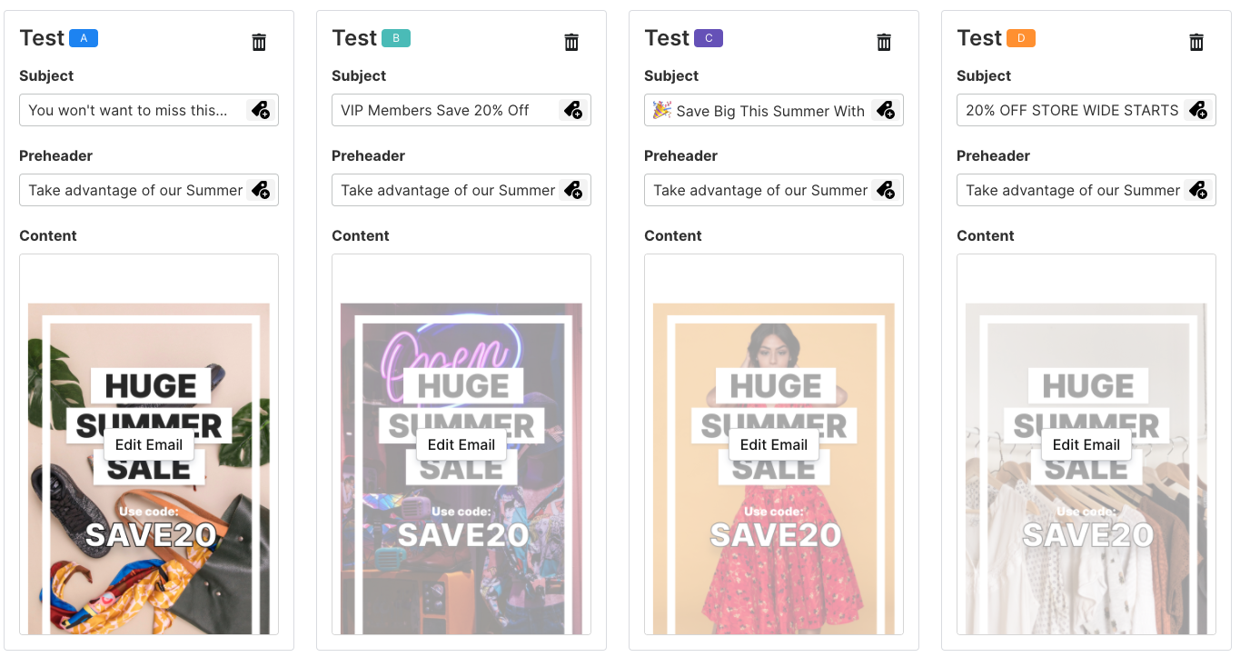Image resolution: width=1240 pixels, height=667 pixels.
Task: Add personalization tag to Test D preheader
Action: (x=1198, y=190)
